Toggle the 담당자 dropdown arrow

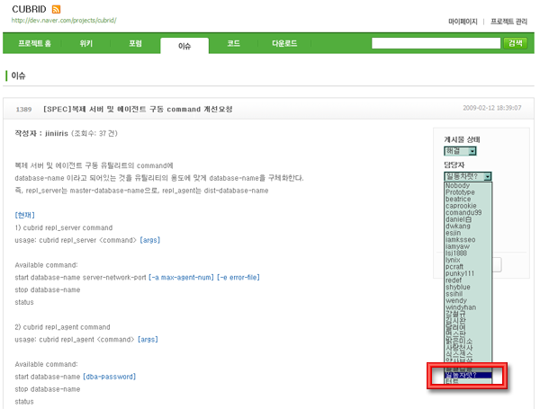click(x=487, y=176)
